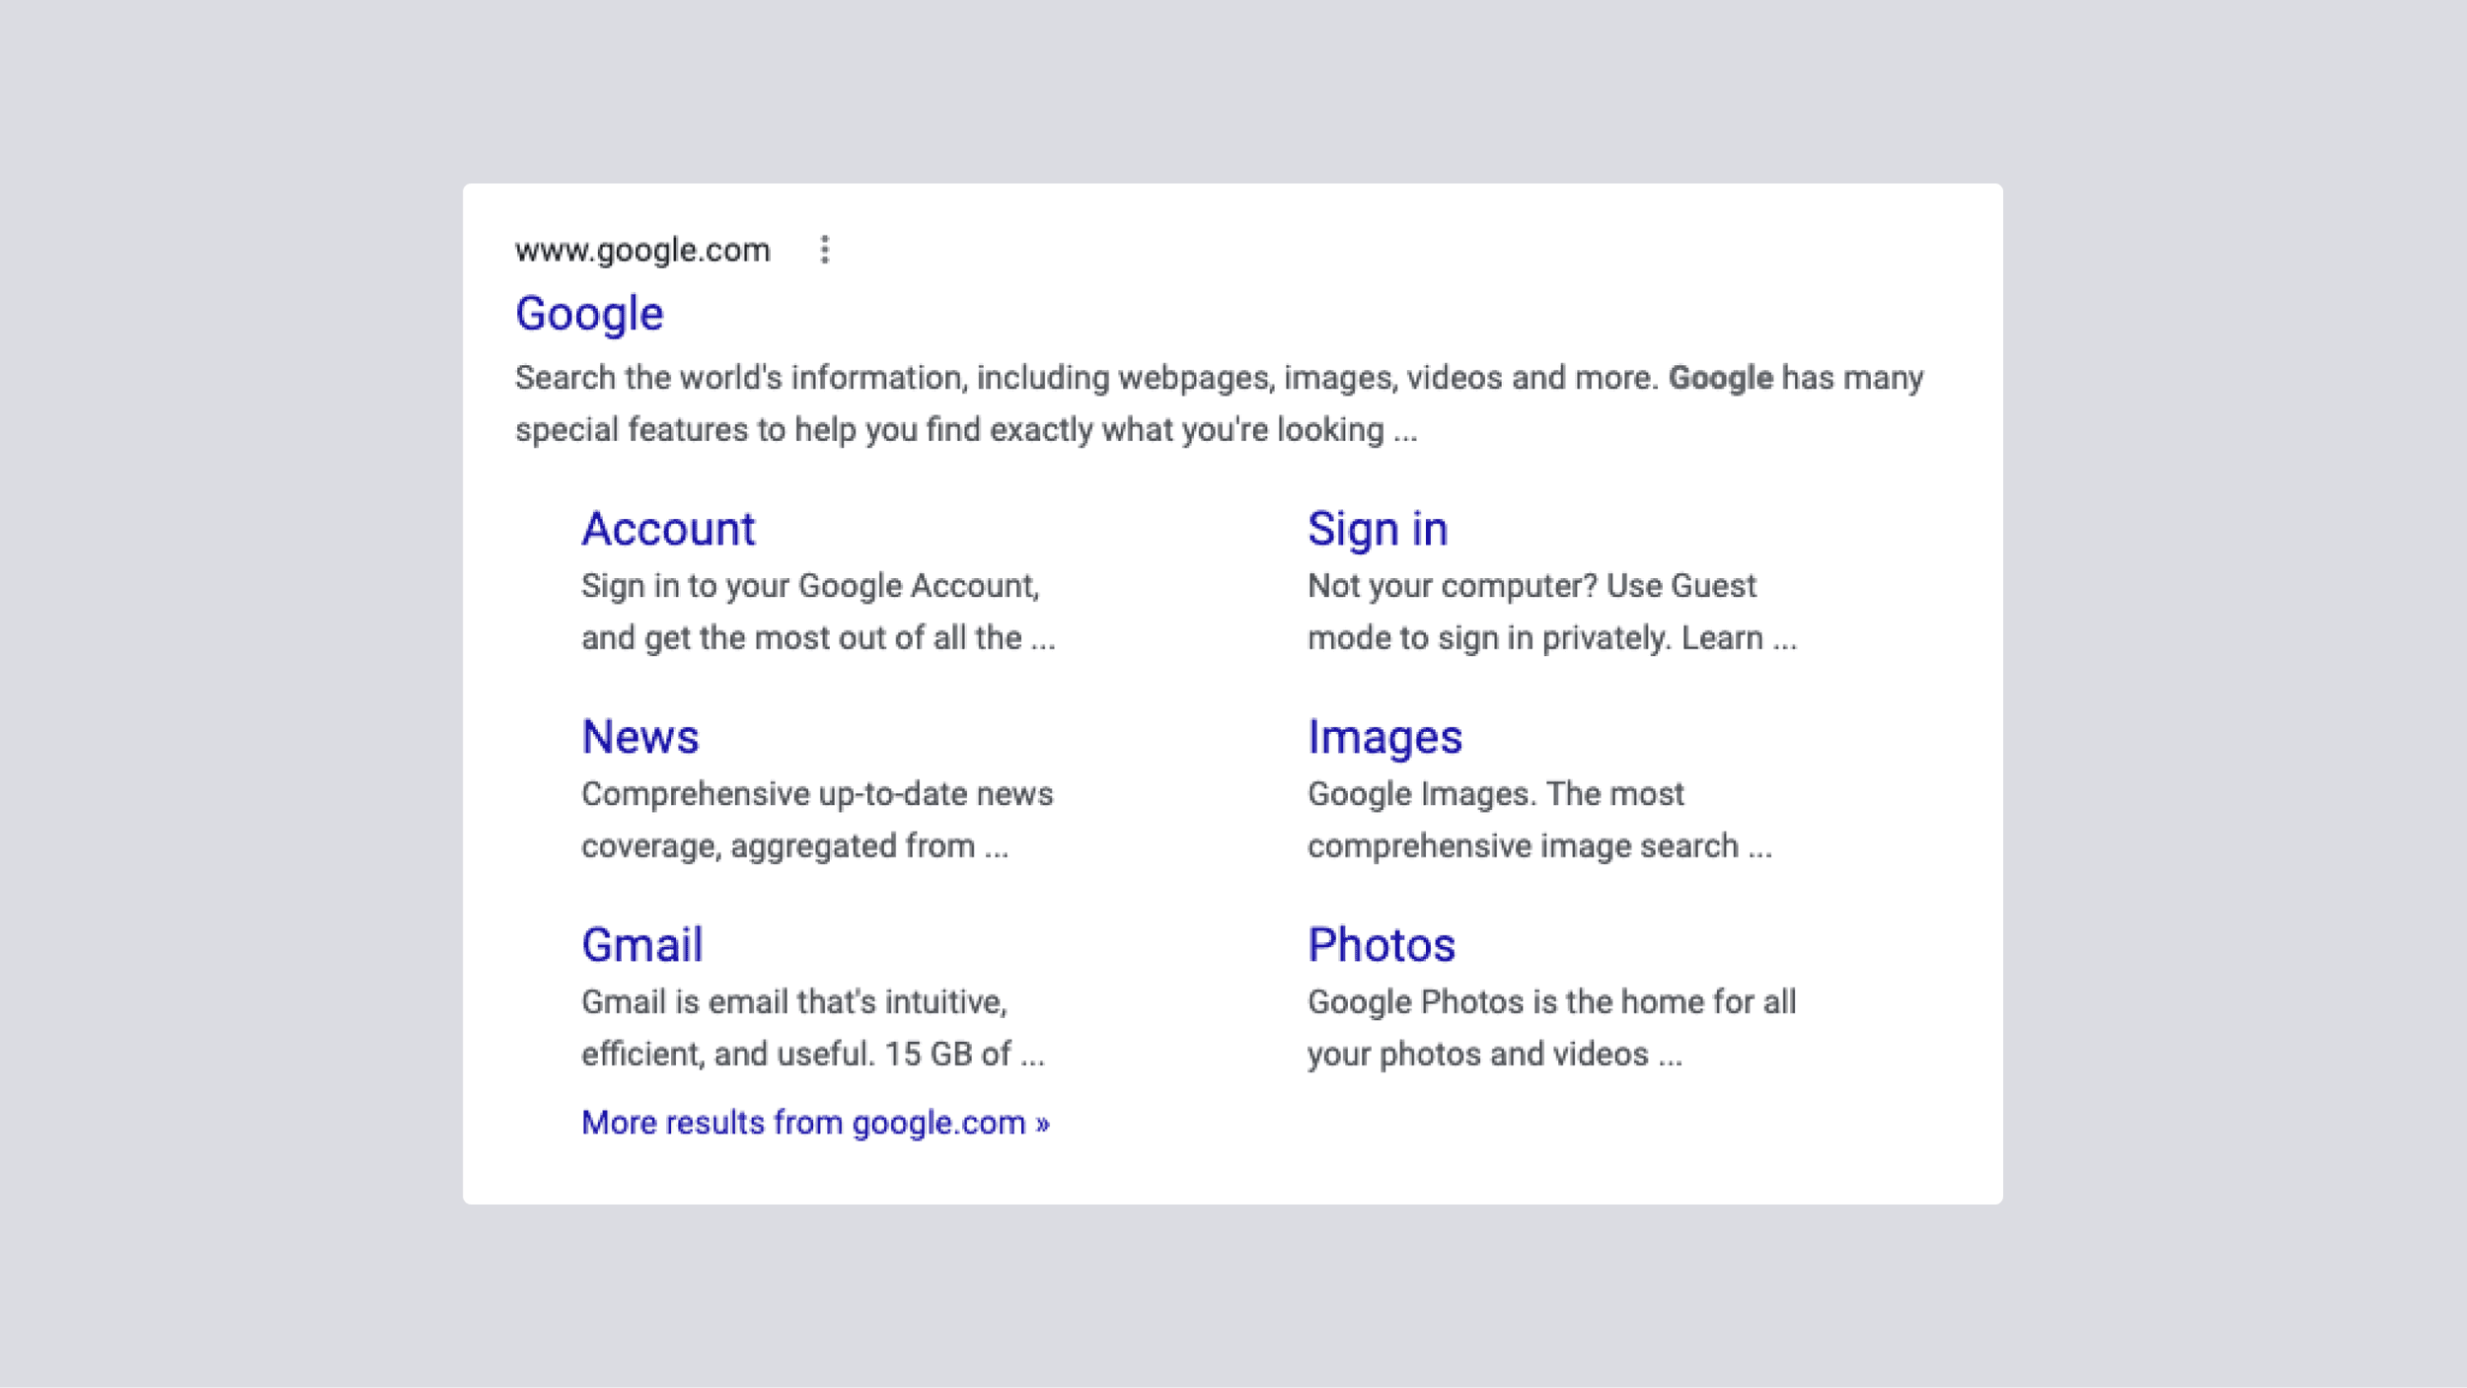Click the Gmail description mentioning 15 GB
This screenshot has height=1388, width=2467.
[811, 1055]
